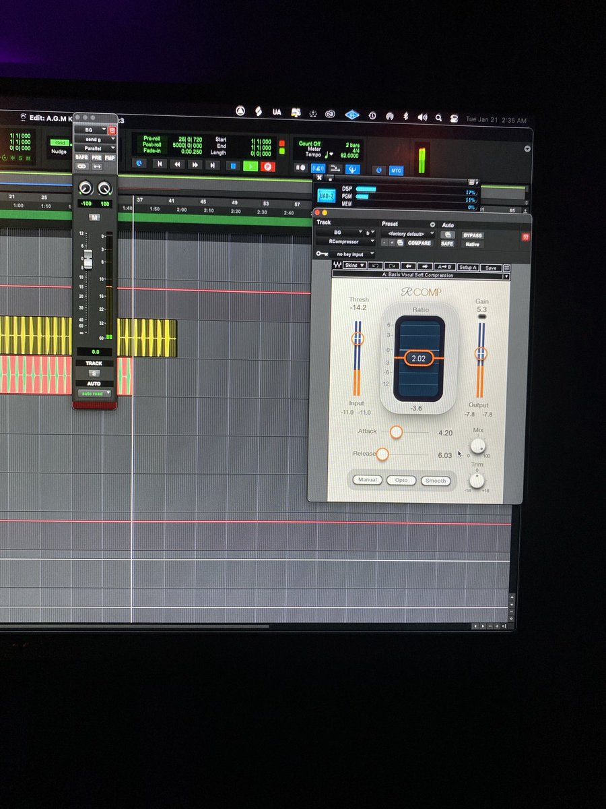This screenshot has height=809, width=606.
Task: Open the Parallel bus dropdown
Action: click(x=95, y=148)
